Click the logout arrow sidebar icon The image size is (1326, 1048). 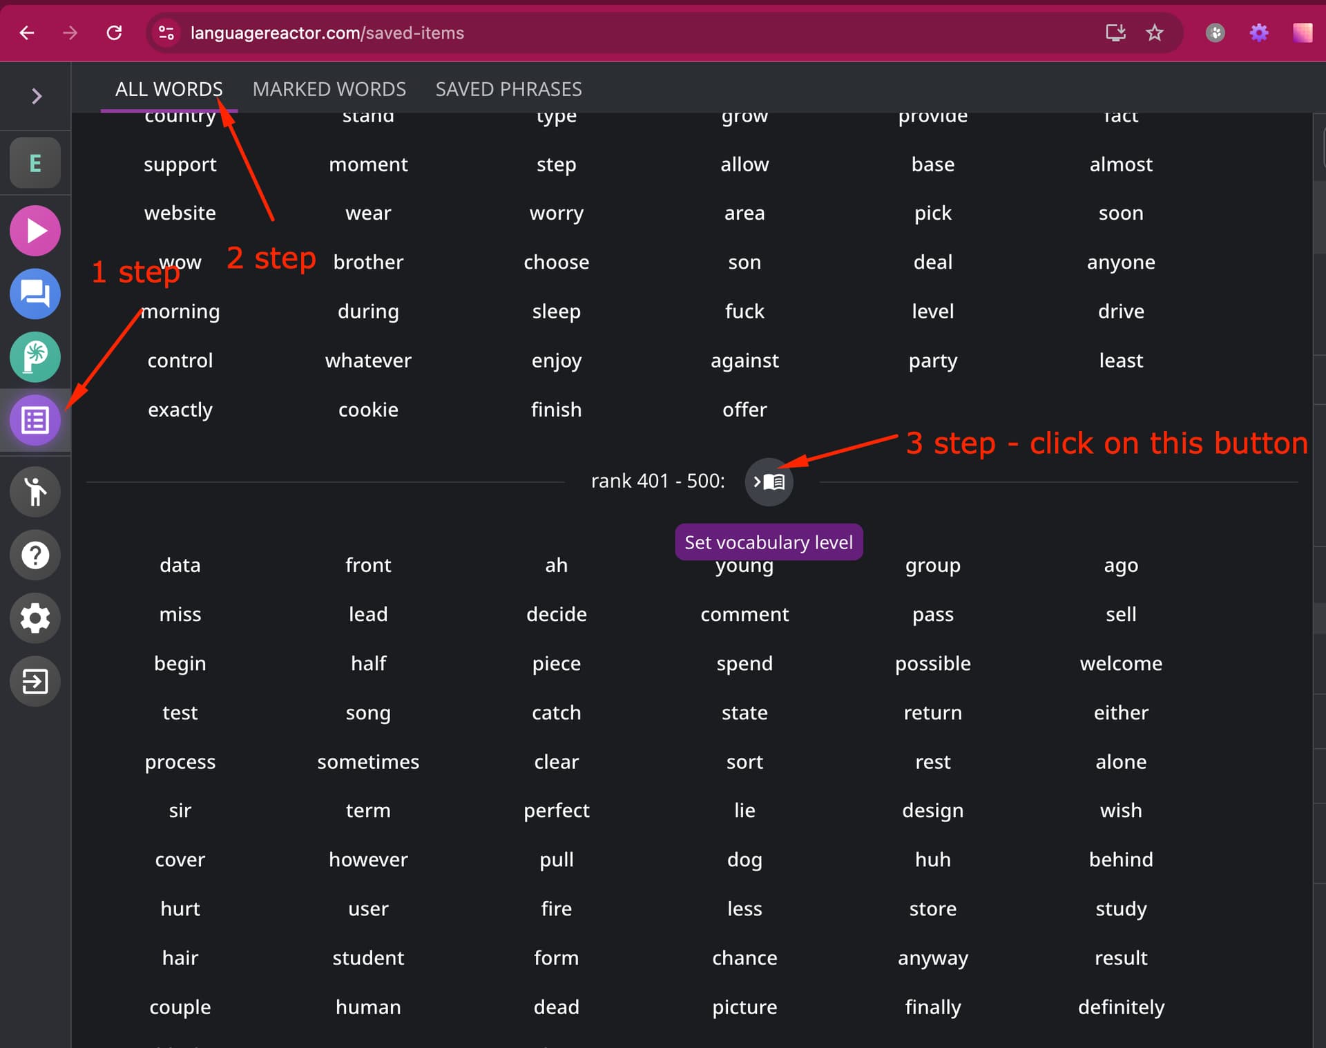35,681
